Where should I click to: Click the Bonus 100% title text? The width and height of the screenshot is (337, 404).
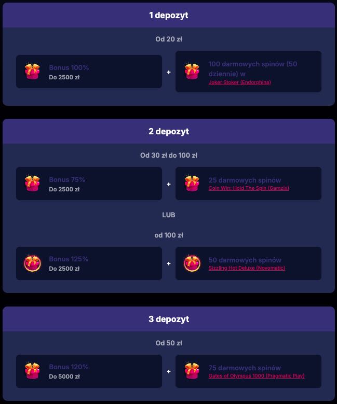69,68
